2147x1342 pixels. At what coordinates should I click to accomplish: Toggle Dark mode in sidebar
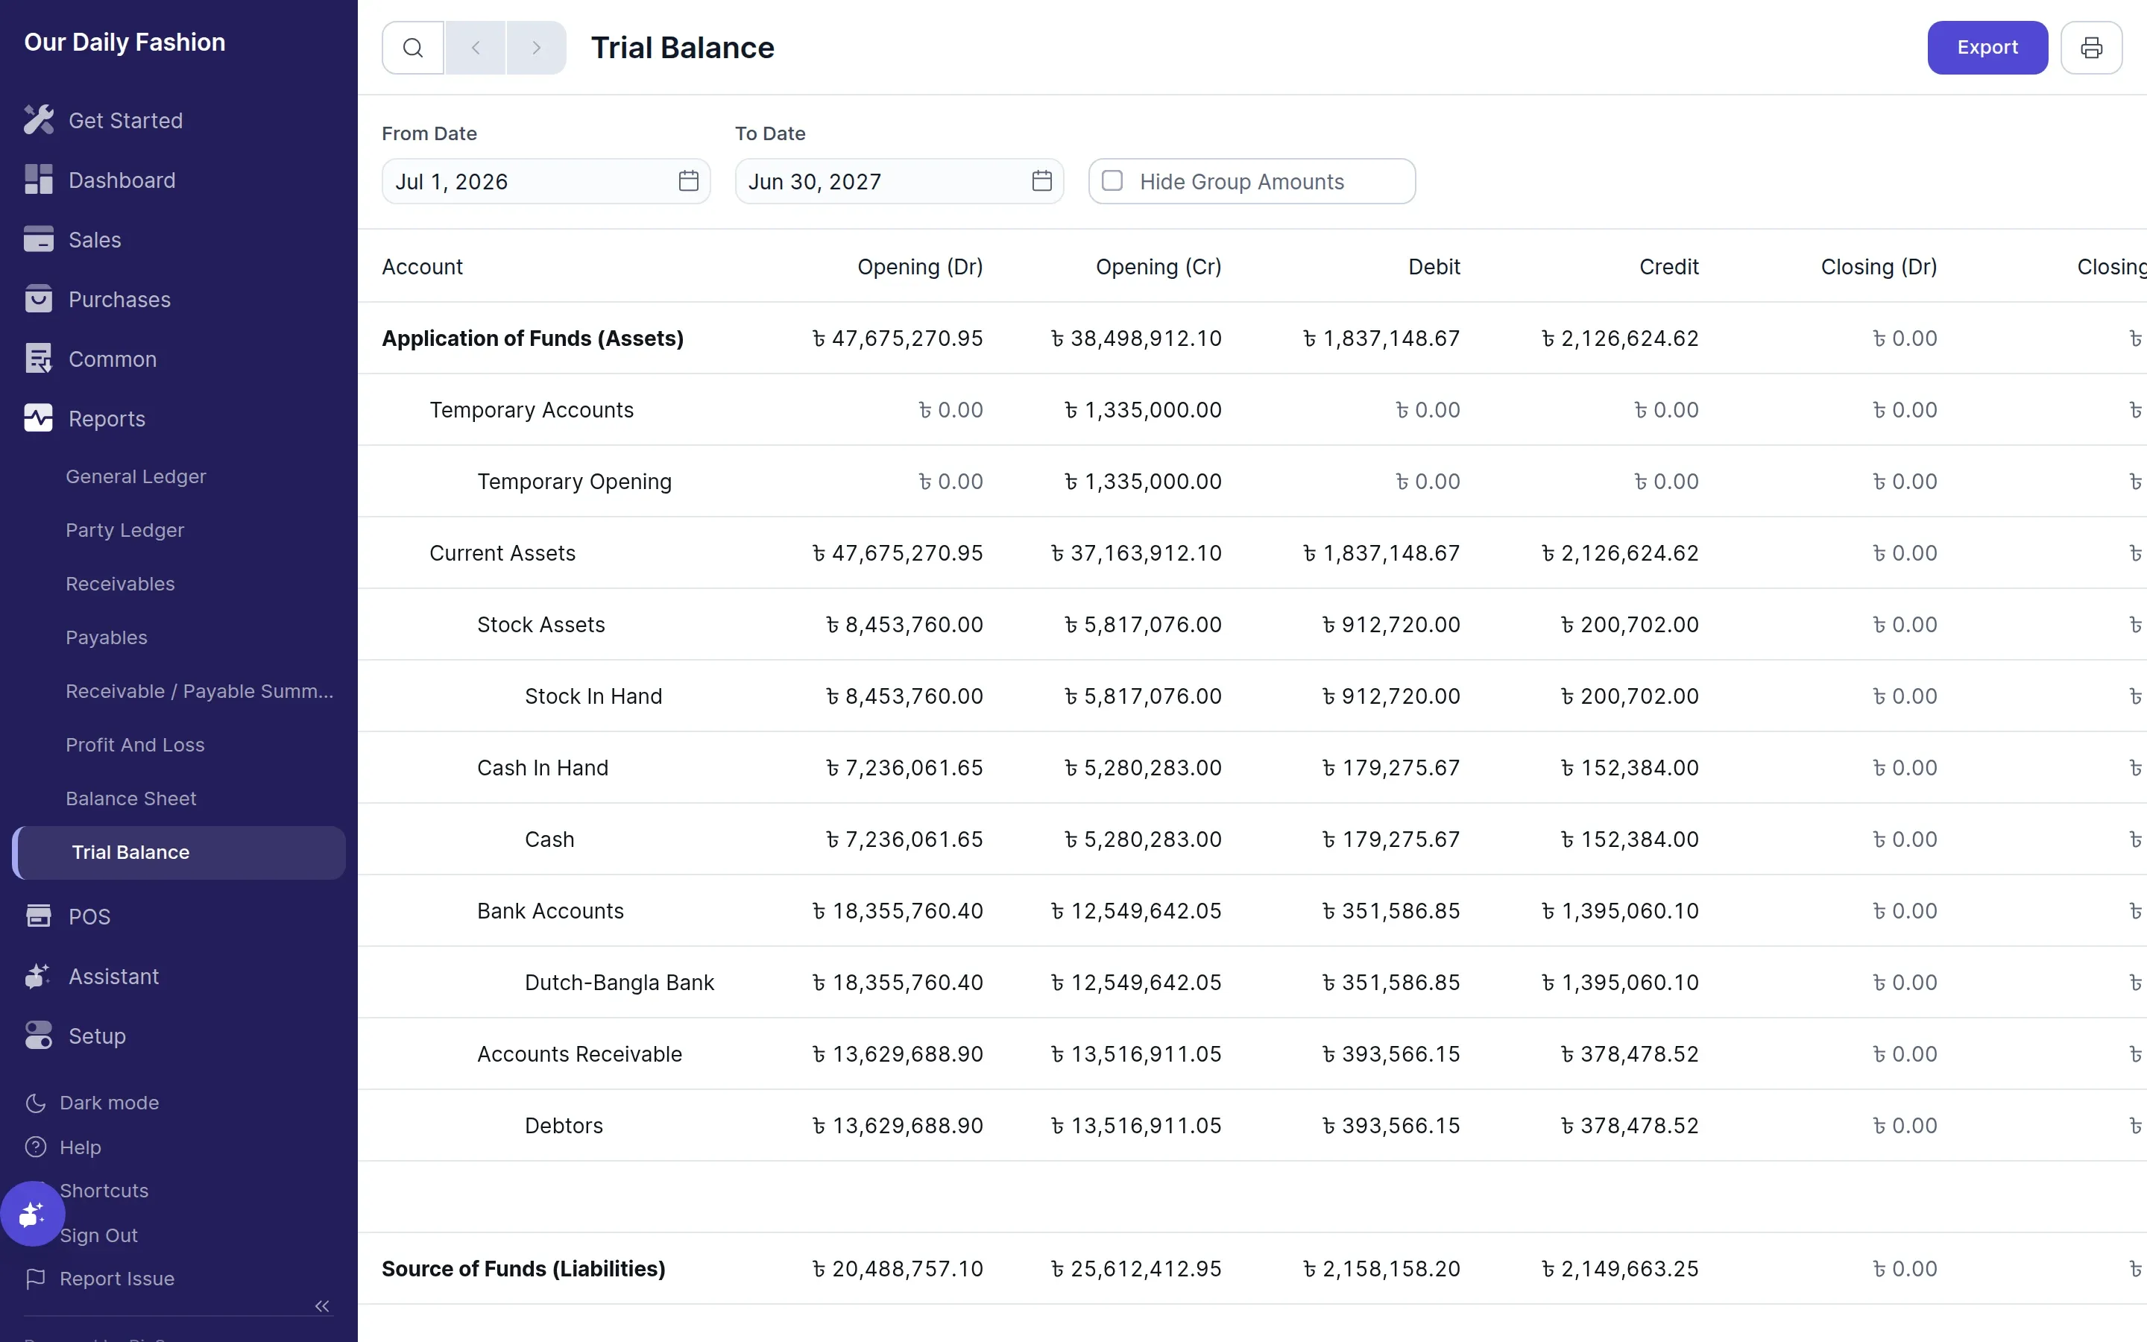click(92, 1103)
